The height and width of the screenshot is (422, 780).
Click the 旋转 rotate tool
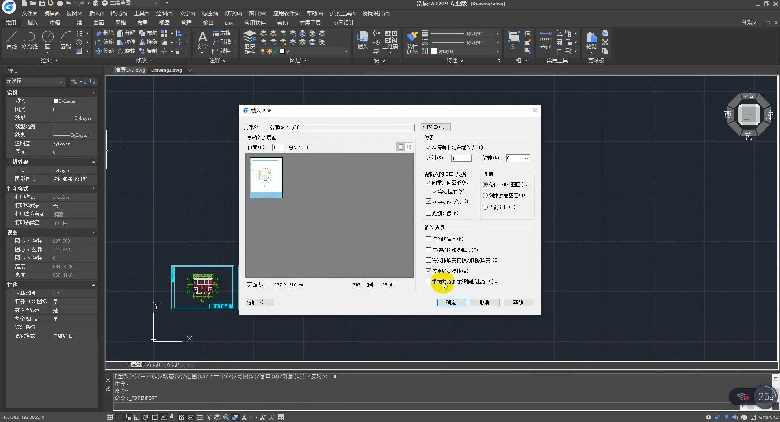tap(126, 51)
